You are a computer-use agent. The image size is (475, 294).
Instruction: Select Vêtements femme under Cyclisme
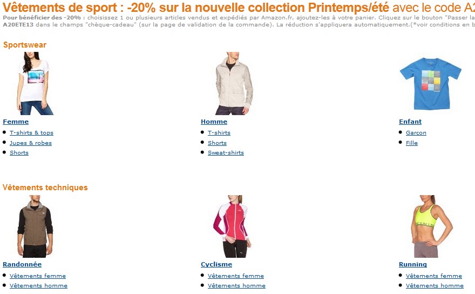pos(236,276)
